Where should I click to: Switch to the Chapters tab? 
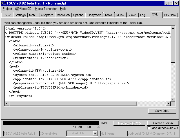click(47, 15)
